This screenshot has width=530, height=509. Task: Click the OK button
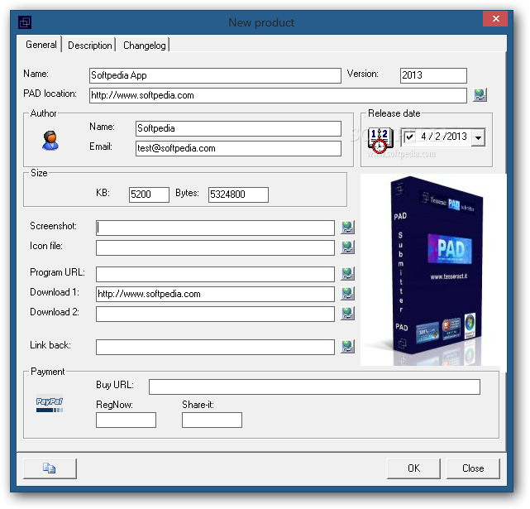click(x=413, y=468)
